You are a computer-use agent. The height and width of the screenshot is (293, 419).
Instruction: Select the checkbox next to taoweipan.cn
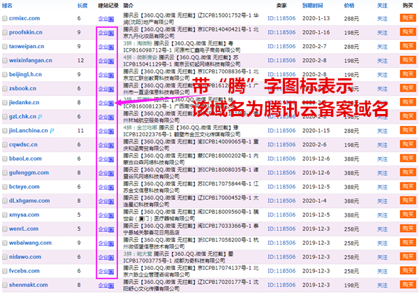pyautogui.click(x=5, y=47)
